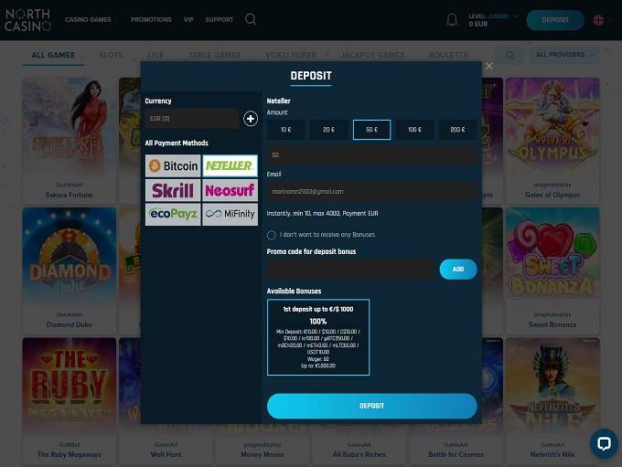Select ecoPayz payment method
Viewport: 622px width, 467px height.
click(173, 215)
